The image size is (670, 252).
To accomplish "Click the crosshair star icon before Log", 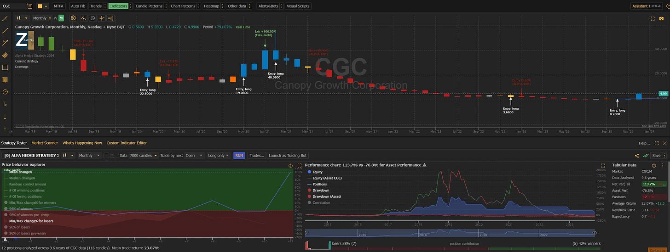I will coord(101,18).
